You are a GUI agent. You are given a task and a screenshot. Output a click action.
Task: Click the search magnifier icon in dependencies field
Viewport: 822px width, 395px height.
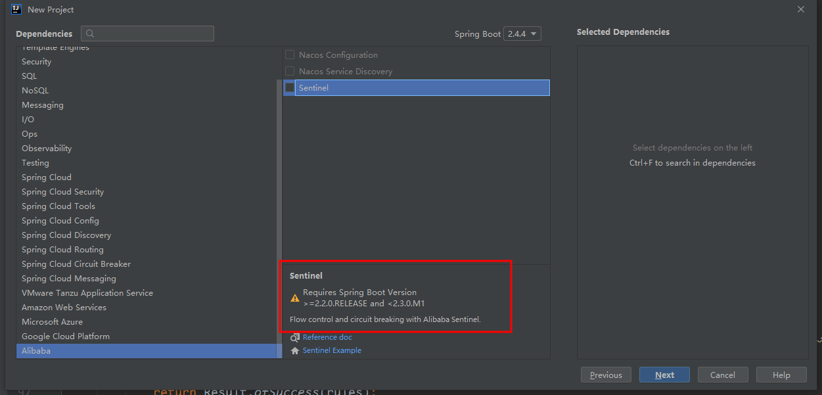tap(90, 34)
